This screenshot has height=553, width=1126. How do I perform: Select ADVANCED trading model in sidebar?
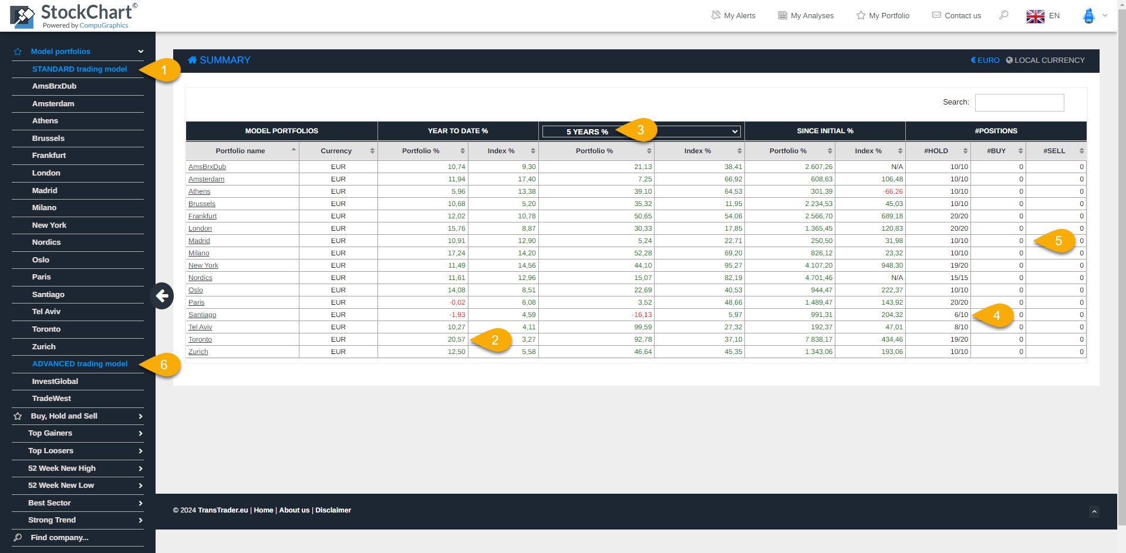click(x=80, y=364)
